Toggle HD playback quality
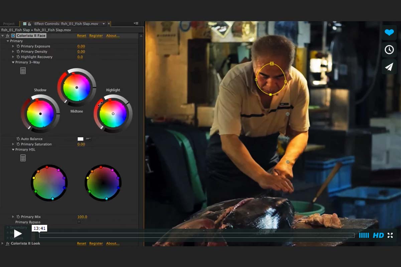This screenshot has height=267, width=401. pyautogui.click(x=379, y=235)
